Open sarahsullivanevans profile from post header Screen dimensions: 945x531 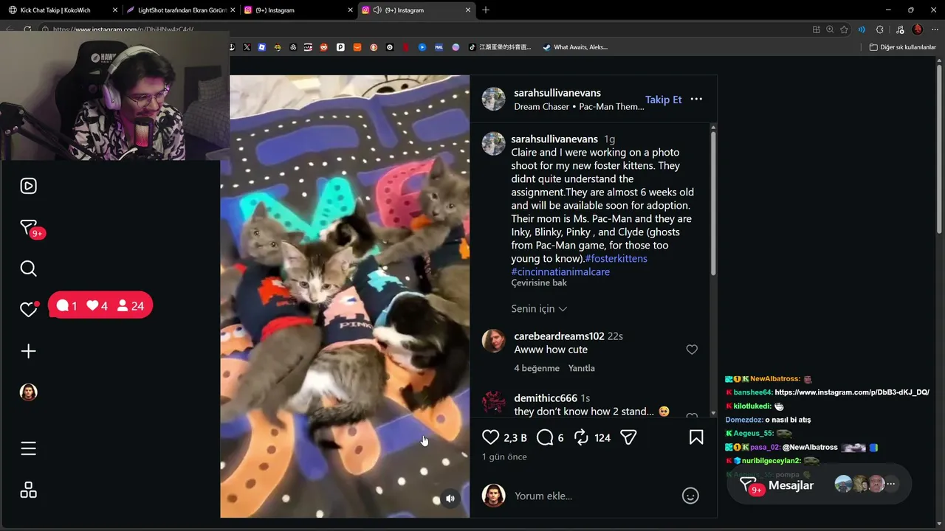[557, 93]
